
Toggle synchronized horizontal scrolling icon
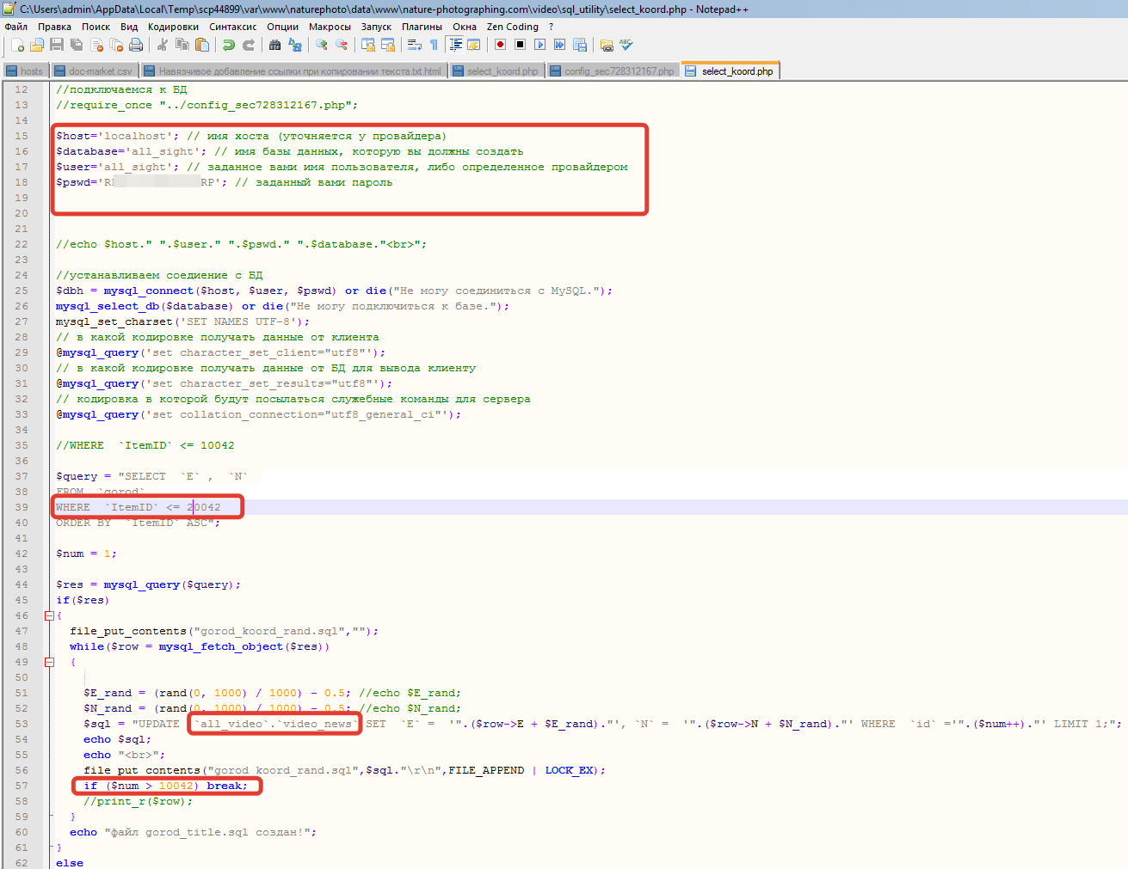(387, 45)
